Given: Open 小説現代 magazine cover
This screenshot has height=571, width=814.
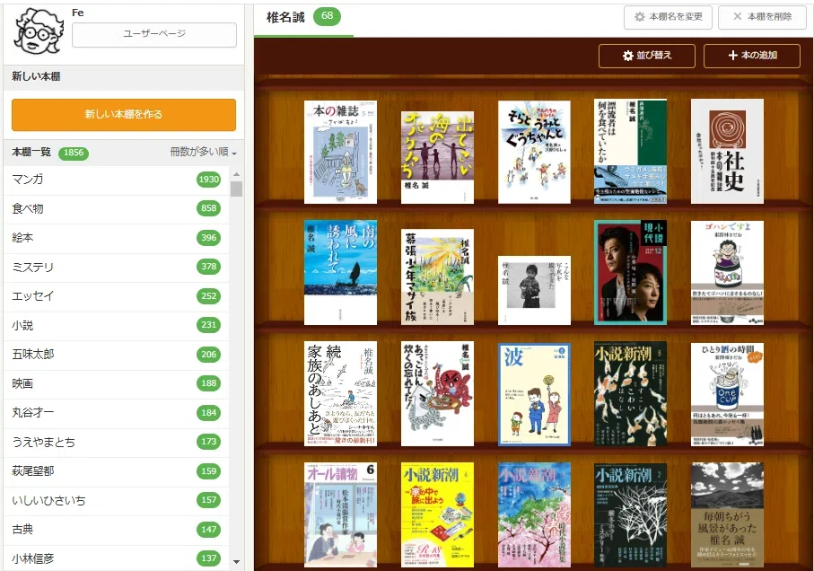Looking at the screenshot, I should pos(630,273).
